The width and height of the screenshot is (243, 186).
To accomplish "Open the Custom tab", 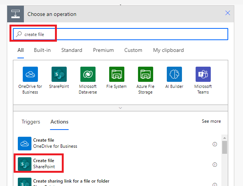I will [x=133, y=50].
